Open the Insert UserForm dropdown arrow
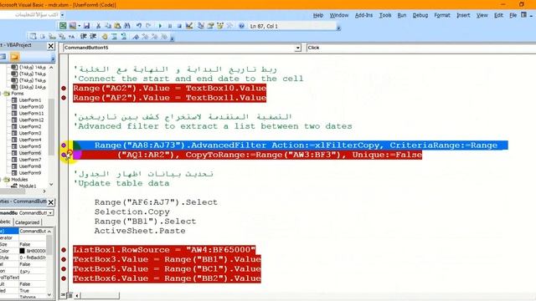The image size is (536, 301). pos(79,26)
